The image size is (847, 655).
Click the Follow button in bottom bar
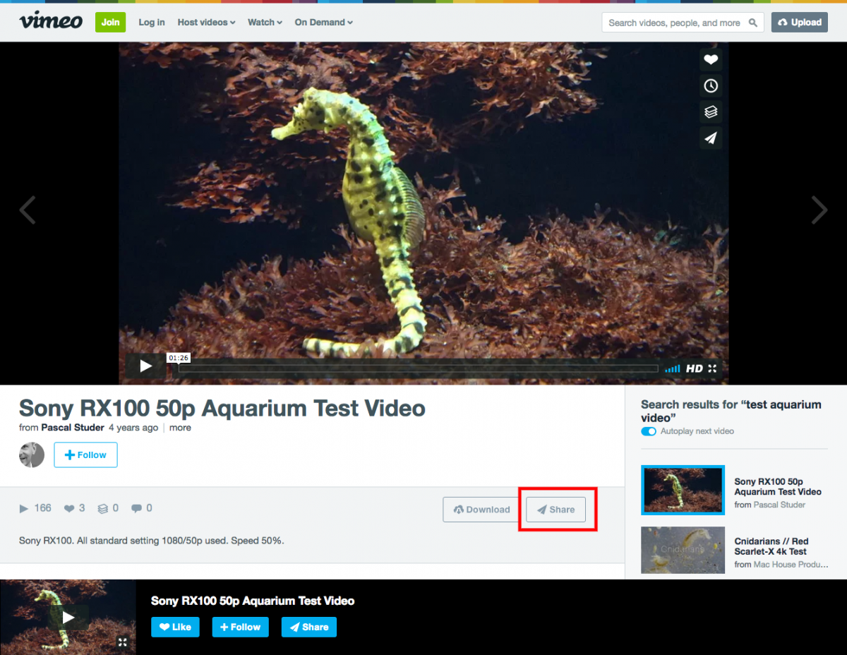(x=241, y=627)
